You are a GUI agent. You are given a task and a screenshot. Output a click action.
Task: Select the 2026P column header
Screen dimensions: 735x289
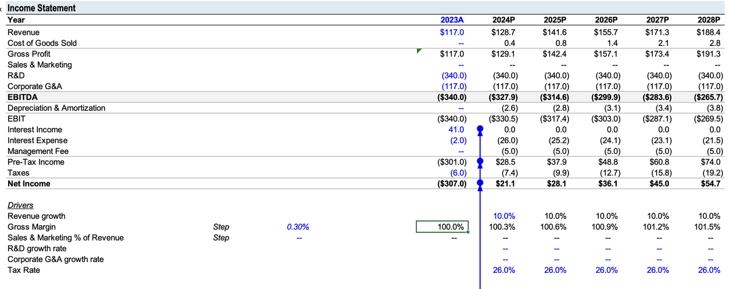607,20
